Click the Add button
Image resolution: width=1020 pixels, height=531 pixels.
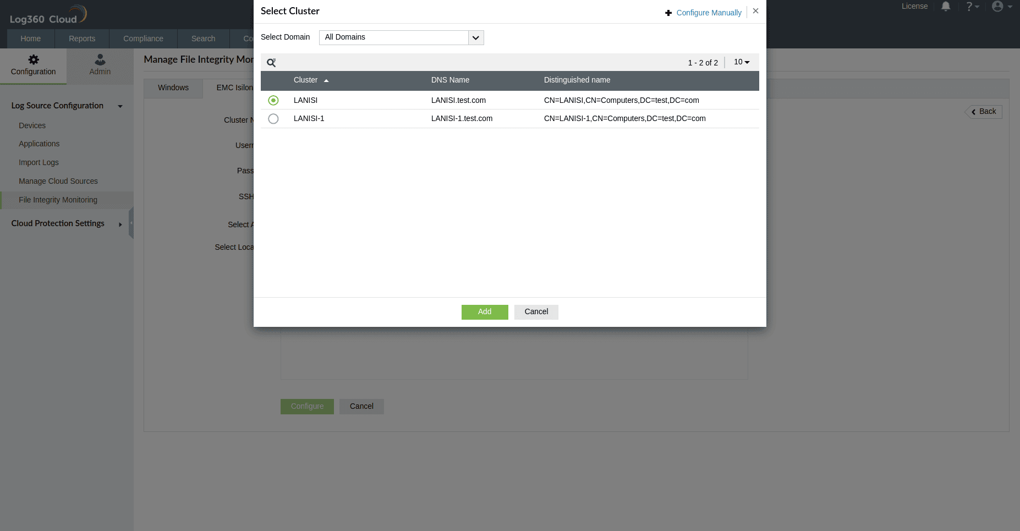(484, 312)
